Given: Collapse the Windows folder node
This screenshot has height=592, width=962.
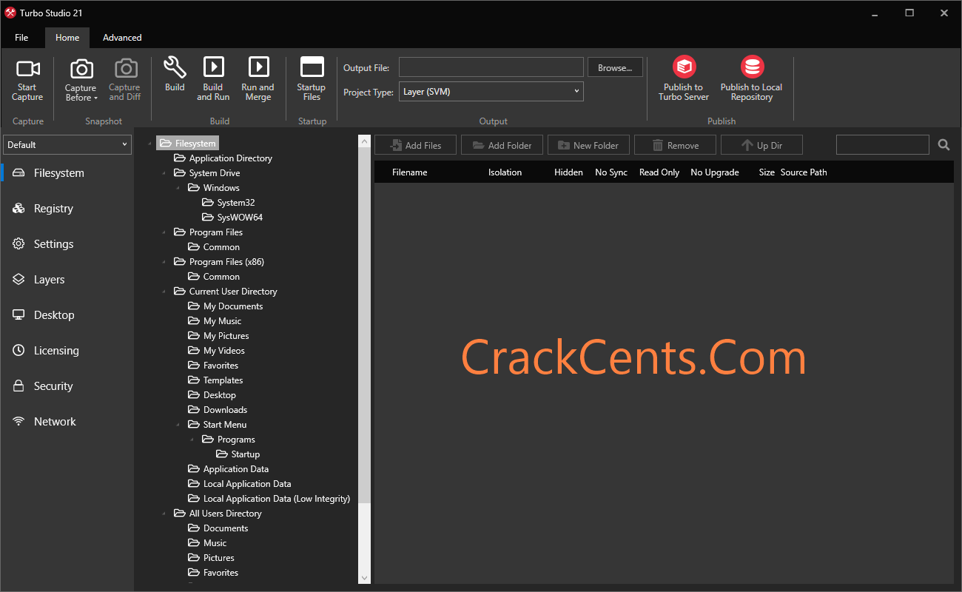Looking at the screenshot, I should coord(178,188).
